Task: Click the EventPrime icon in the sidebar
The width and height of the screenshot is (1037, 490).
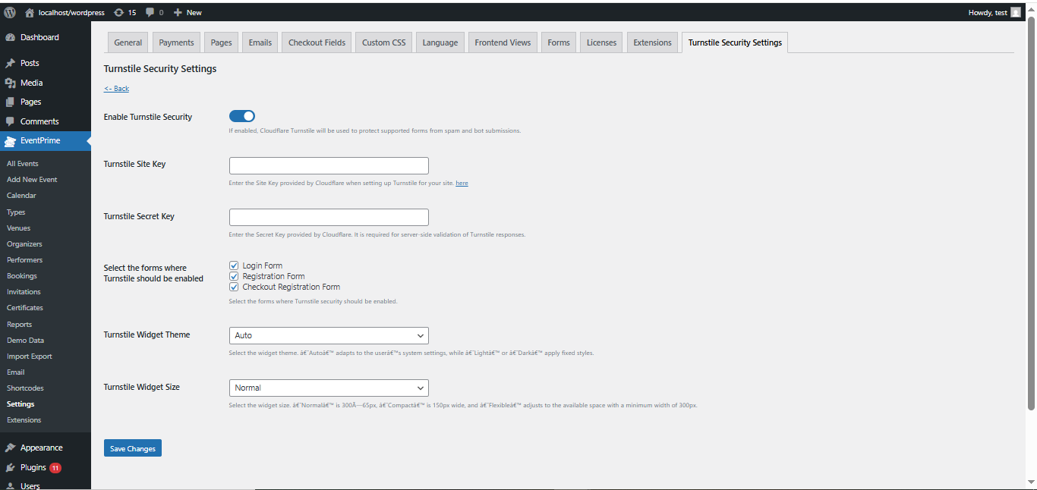Action: point(10,140)
